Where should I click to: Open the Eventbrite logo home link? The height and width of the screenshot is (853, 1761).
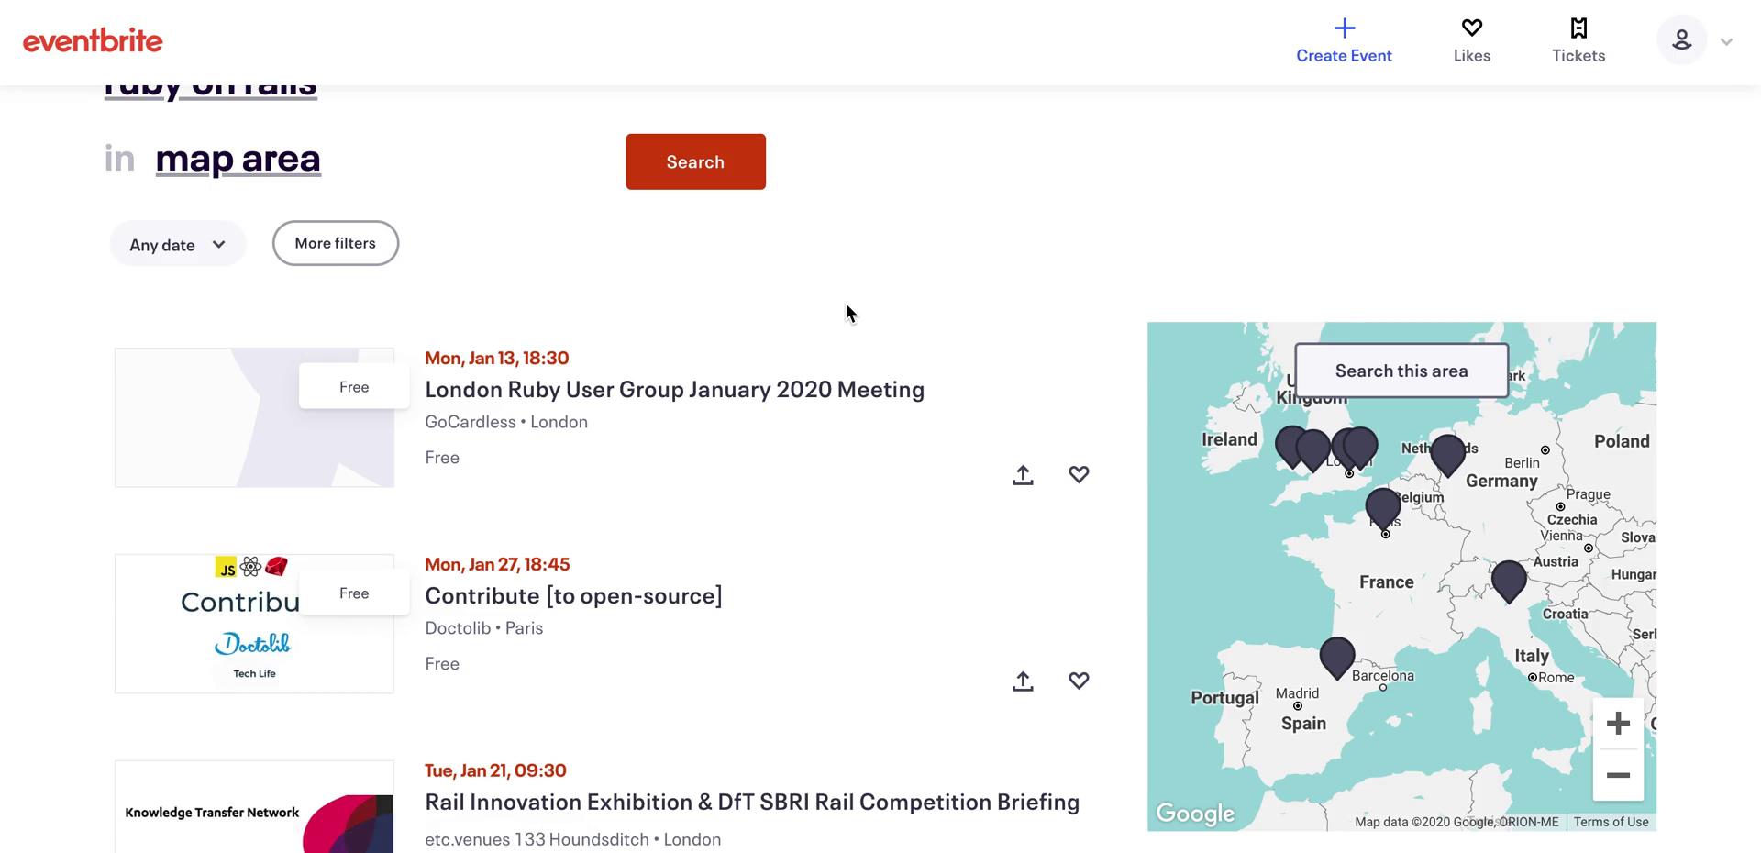point(93,41)
